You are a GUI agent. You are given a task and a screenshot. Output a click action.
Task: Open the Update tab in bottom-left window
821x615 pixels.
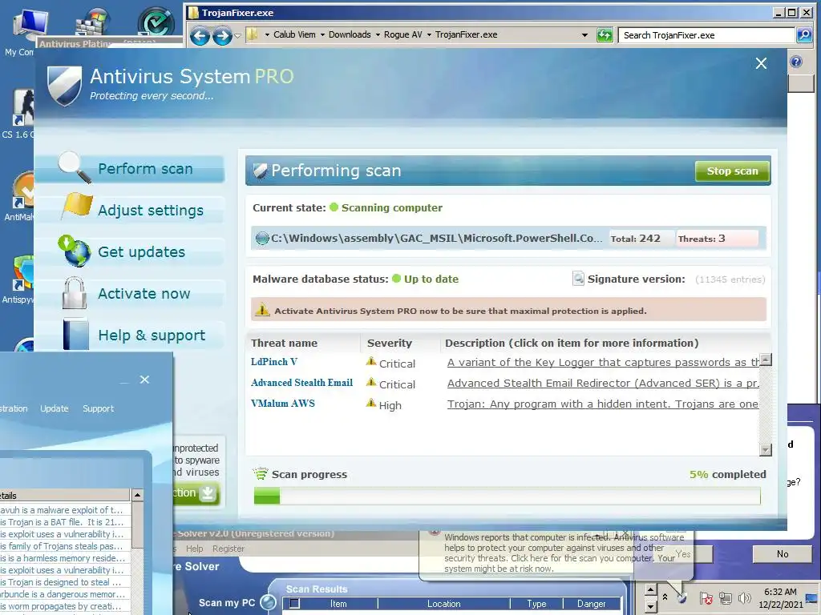(55, 408)
